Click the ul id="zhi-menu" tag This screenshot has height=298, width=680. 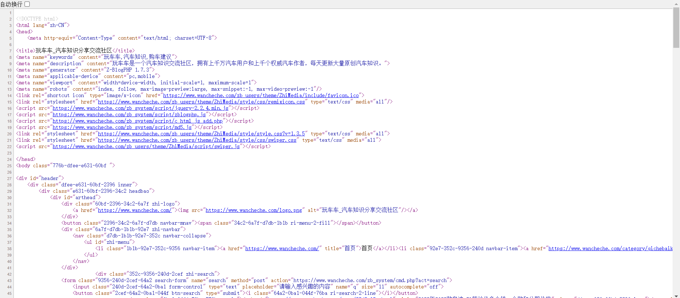pyautogui.click(x=109, y=242)
